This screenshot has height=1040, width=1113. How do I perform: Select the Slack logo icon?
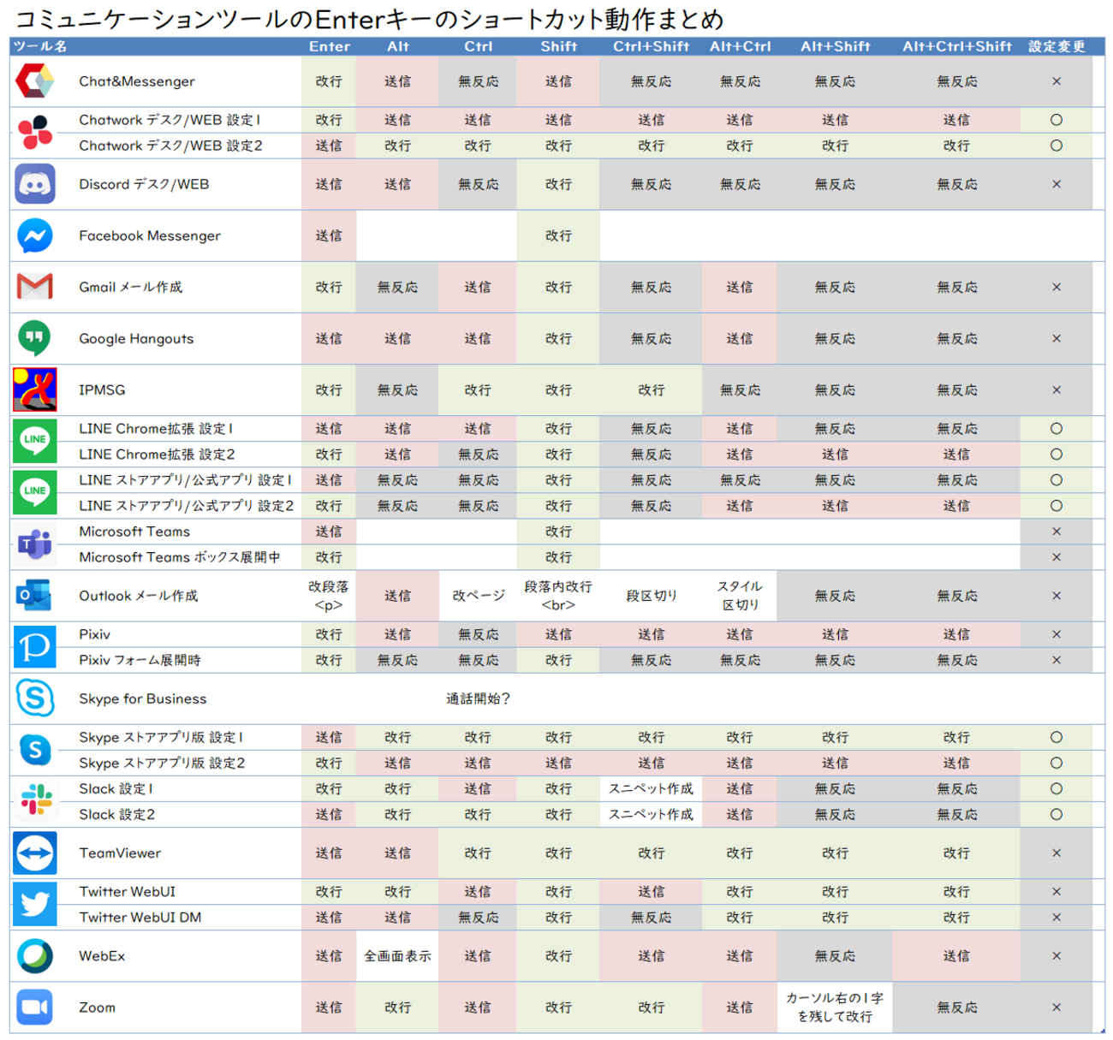coord(35,800)
